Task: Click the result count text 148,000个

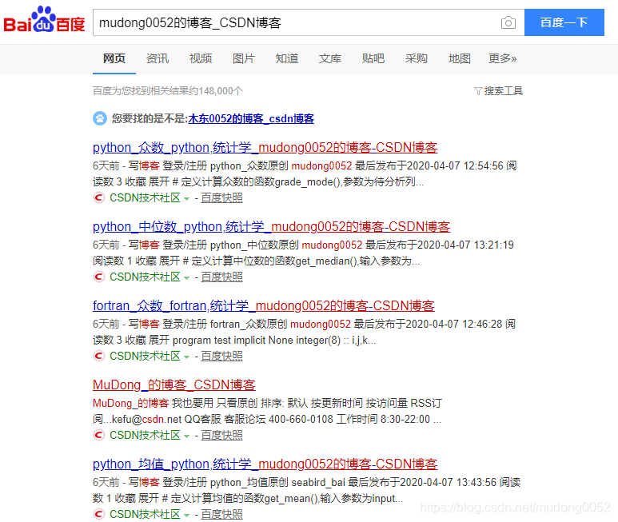Action: click(x=221, y=91)
